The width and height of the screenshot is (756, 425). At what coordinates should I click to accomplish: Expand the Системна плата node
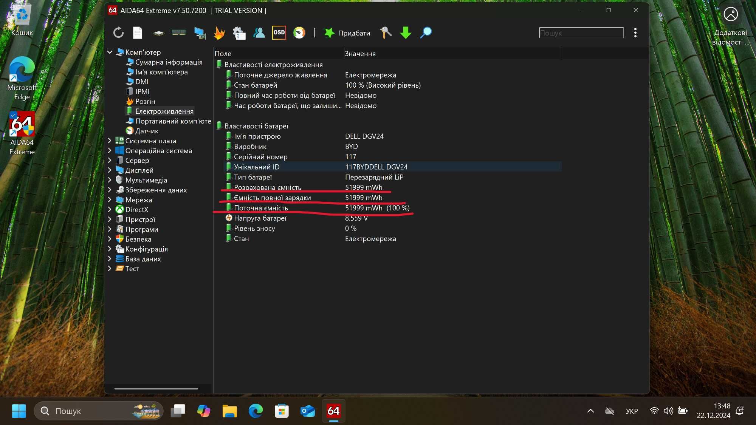tap(110, 141)
